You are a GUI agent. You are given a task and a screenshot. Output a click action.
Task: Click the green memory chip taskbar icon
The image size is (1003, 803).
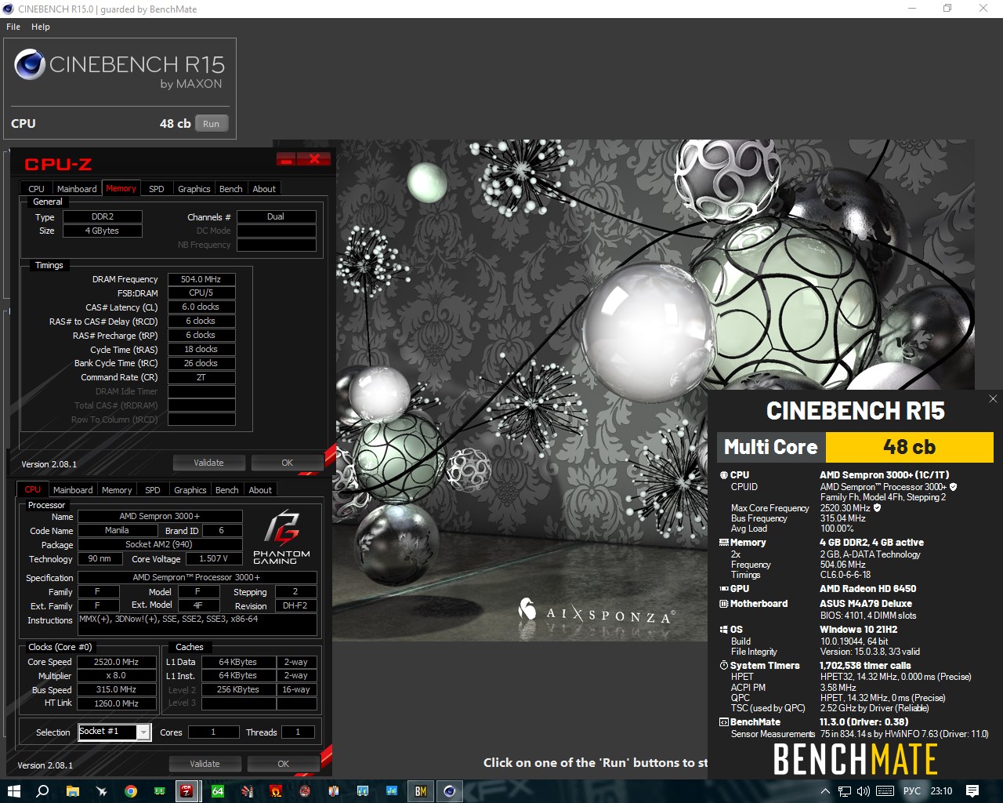(159, 791)
